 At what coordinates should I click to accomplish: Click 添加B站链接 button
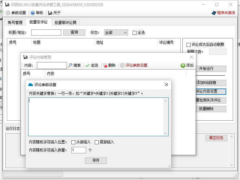[211, 83]
